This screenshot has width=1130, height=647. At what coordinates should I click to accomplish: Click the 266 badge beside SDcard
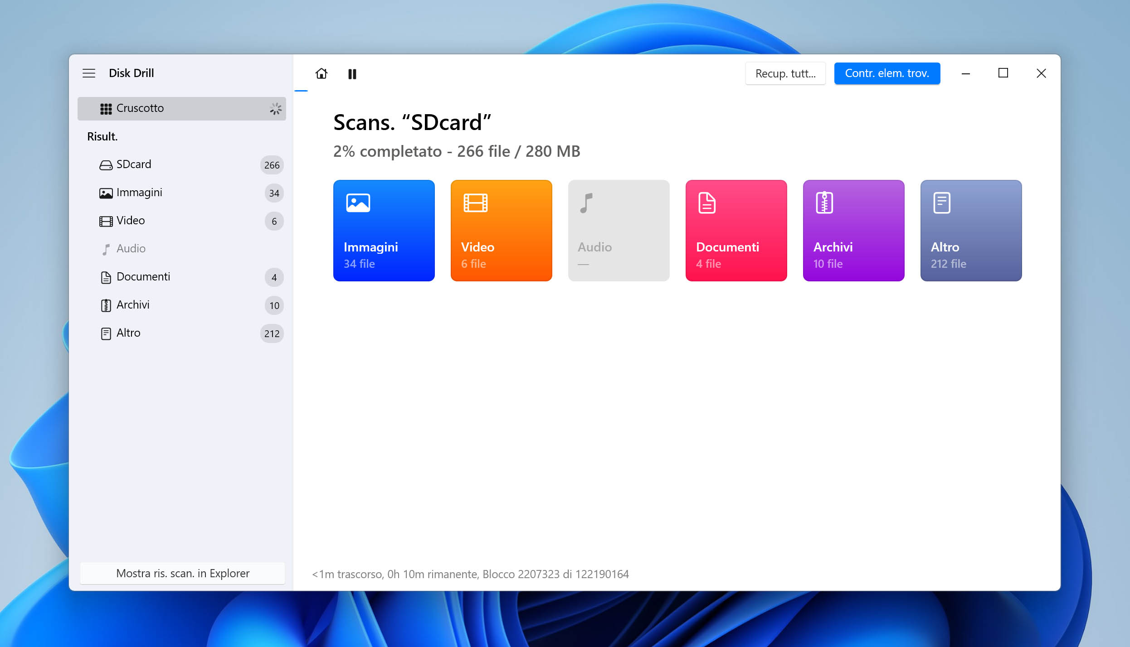pyautogui.click(x=272, y=165)
